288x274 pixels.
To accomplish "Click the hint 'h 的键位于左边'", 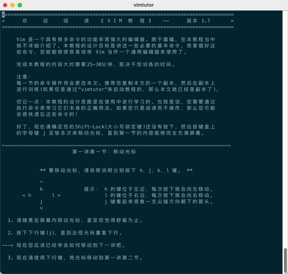I will click(159, 189).
